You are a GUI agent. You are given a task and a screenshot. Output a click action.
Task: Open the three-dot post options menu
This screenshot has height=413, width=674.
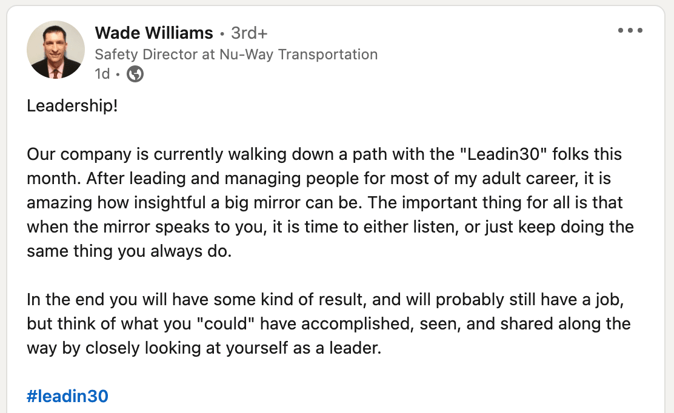[630, 30]
